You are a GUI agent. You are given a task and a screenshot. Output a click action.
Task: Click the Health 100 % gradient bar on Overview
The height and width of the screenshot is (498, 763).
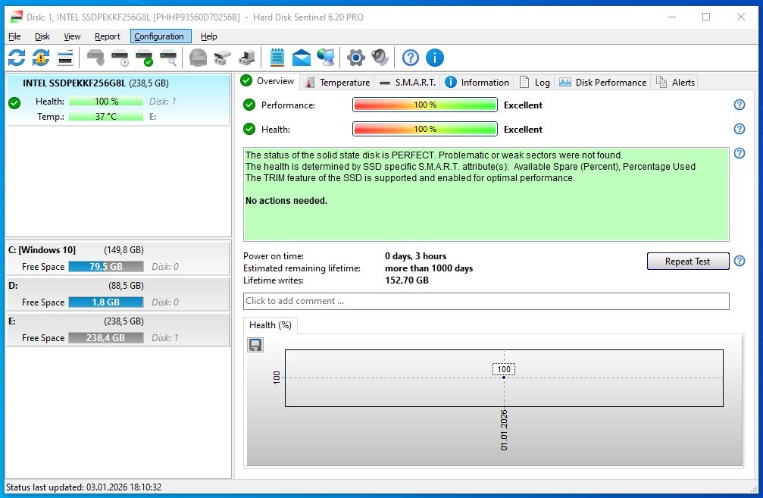(425, 129)
